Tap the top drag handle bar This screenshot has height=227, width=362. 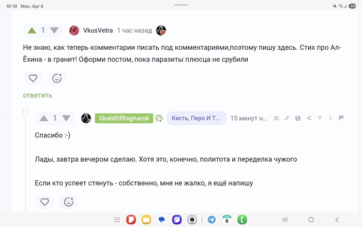[181, 5]
